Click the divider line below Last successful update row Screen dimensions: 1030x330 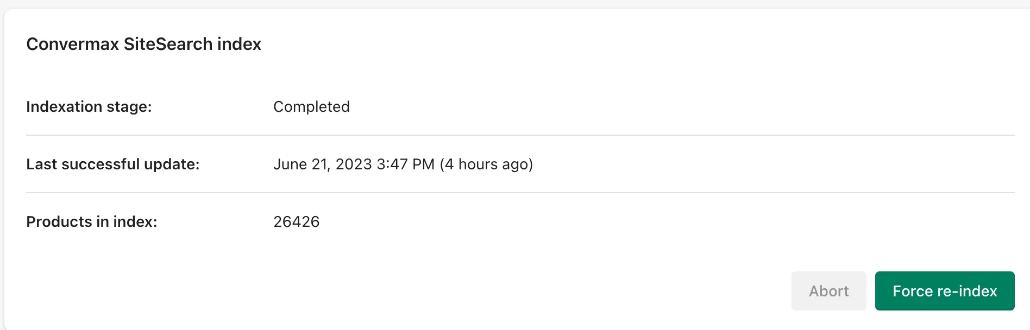pos(520,193)
